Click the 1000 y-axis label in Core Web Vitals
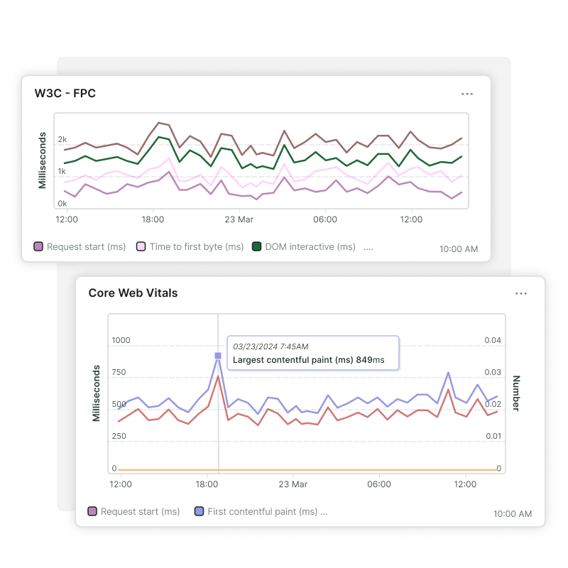 (x=121, y=340)
